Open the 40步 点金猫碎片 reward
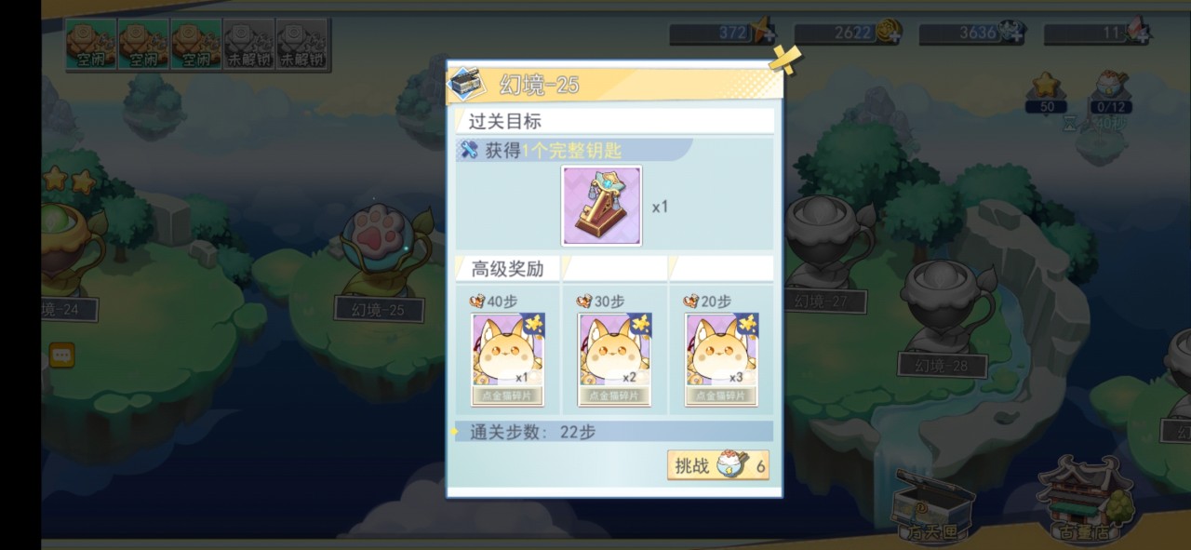Viewport: 1191px width, 550px height. 508,358
